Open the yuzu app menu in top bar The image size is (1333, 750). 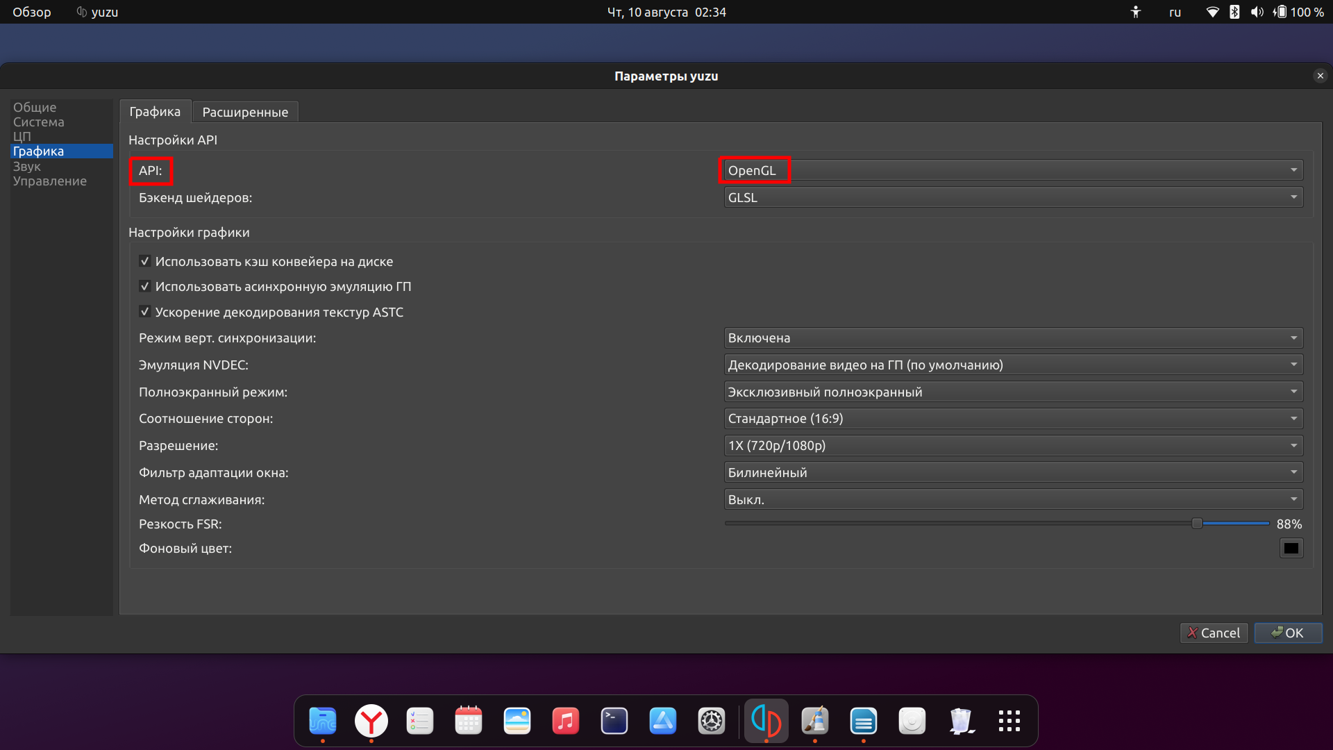click(97, 12)
